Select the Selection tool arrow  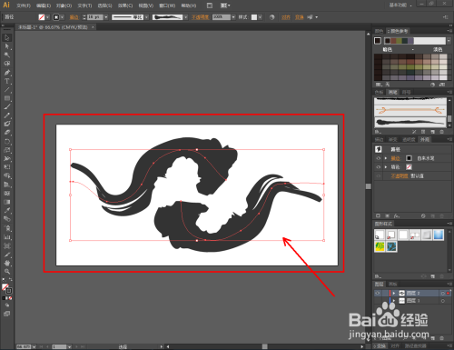pyautogui.click(x=7, y=38)
